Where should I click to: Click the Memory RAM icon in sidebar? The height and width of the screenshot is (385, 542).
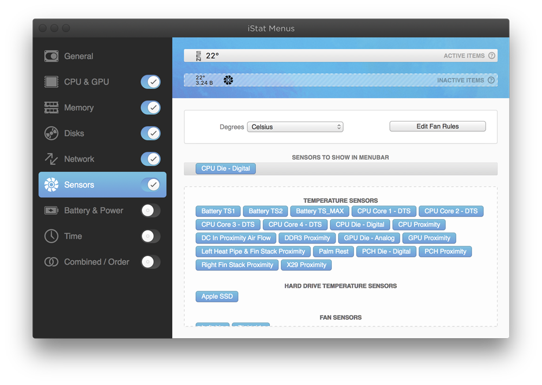coord(51,107)
